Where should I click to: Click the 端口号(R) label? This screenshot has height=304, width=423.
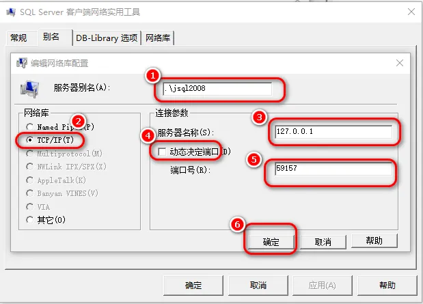click(x=191, y=170)
